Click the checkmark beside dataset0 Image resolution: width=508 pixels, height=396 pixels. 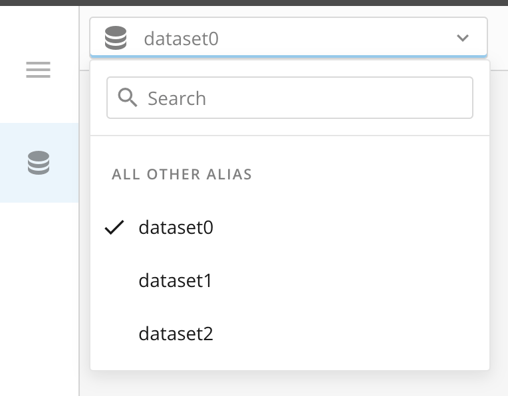pyautogui.click(x=114, y=227)
